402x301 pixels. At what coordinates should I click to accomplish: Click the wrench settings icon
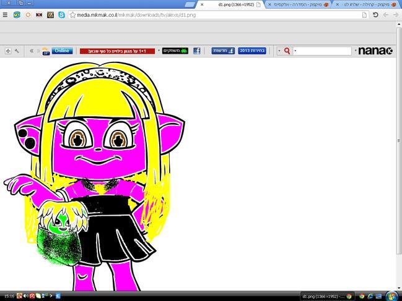point(17,51)
